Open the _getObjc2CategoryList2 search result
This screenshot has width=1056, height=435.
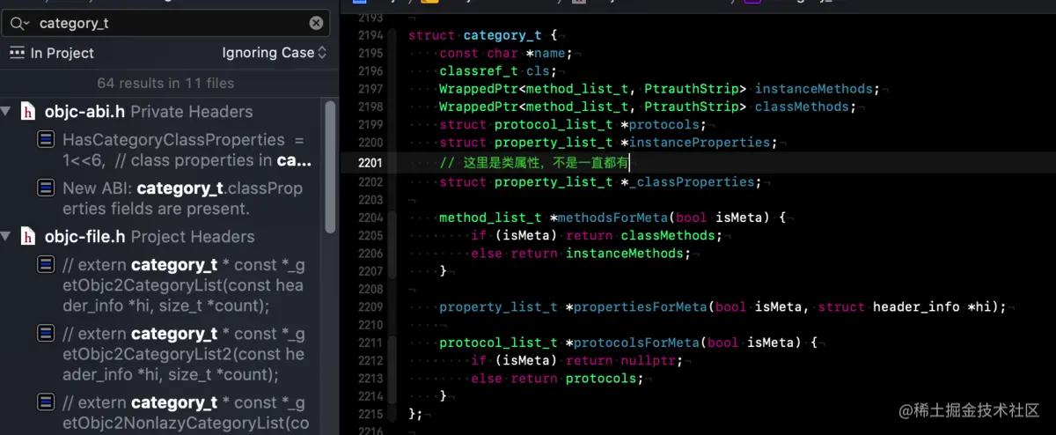click(183, 354)
